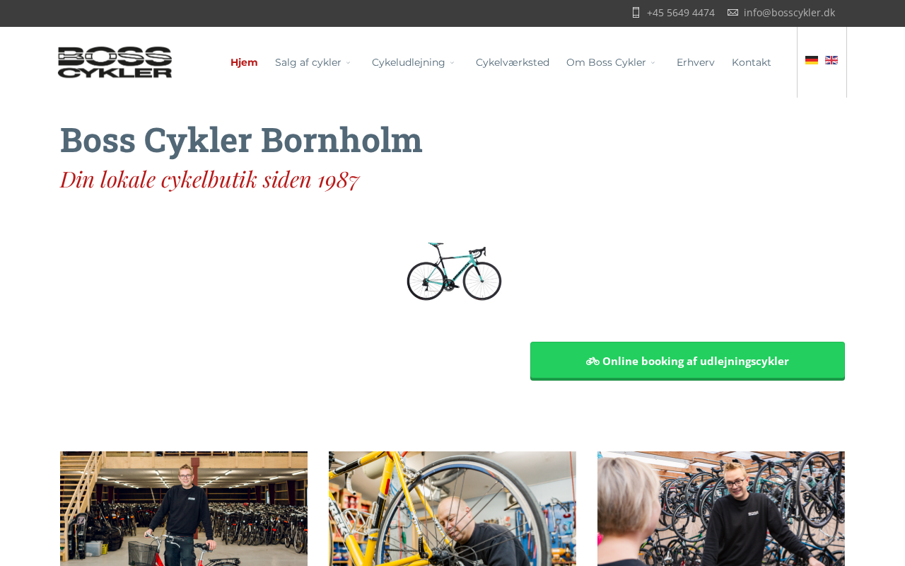Switch language via the German flag
This screenshot has width=905, height=566.
812,60
